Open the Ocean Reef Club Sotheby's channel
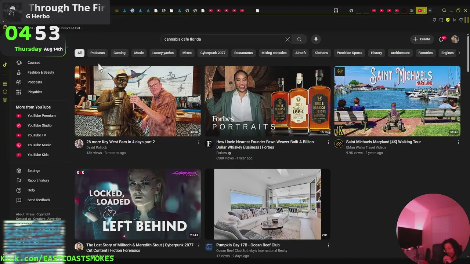Image resolution: width=470 pixels, height=264 pixels. (252, 251)
